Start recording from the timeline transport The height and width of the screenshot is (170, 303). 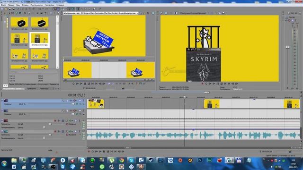tap(89, 152)
